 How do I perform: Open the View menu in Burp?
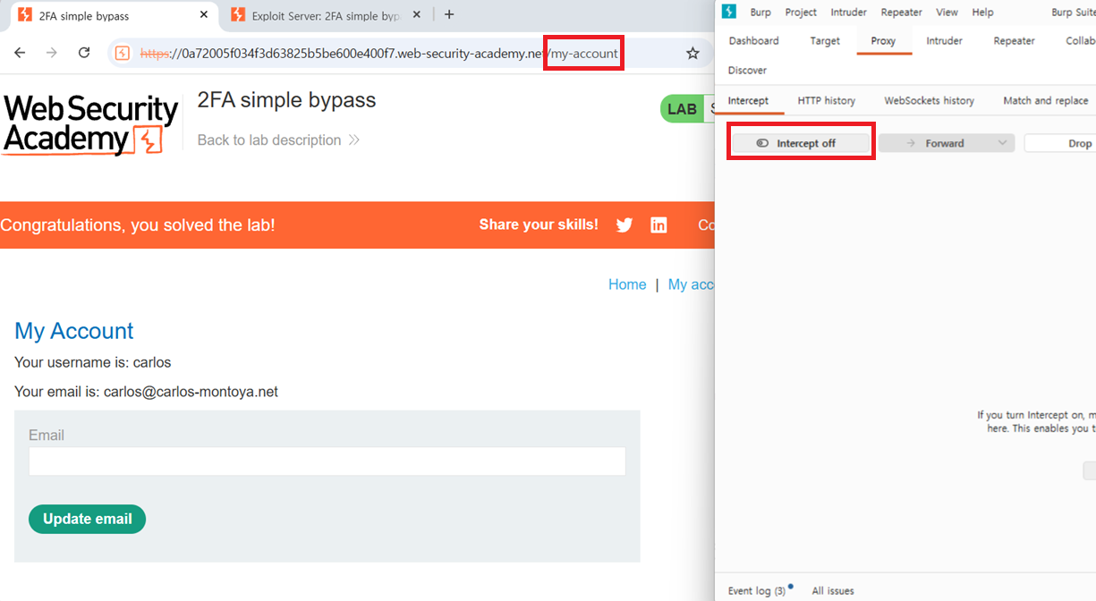[x=947, y=13]
